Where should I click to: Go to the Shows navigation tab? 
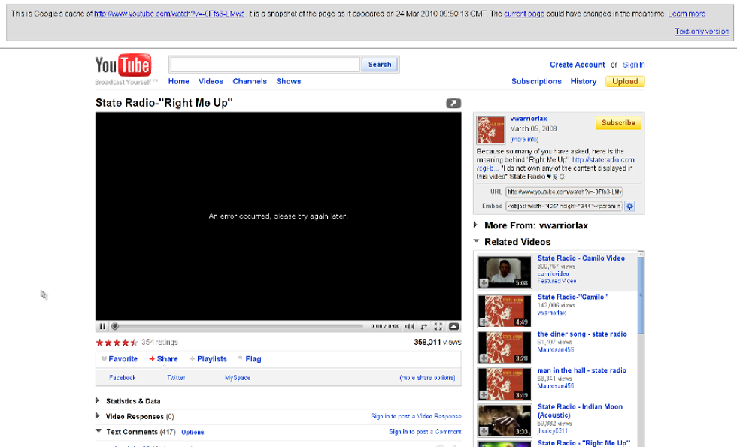point(288,81)
